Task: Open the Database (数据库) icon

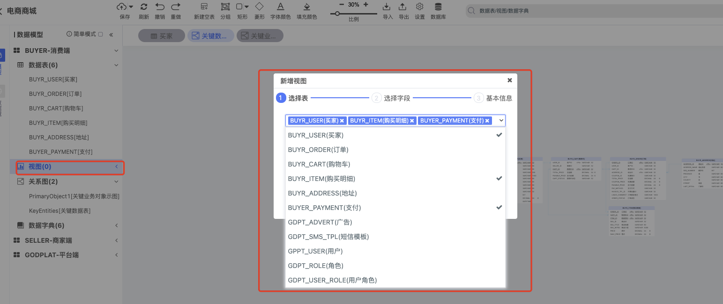Action: (438, 7)
